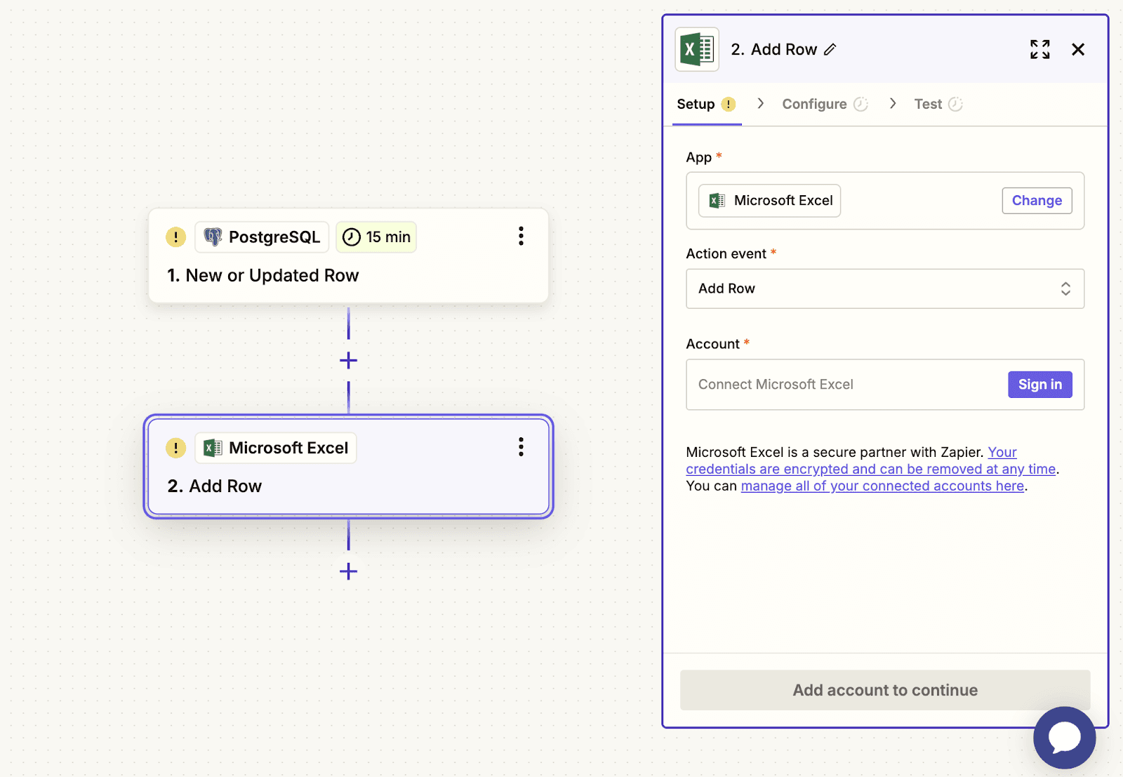Click the chevron between Setup and Configure
The height and width of the screenshot is (777, 1123).
tap(760, 104)
